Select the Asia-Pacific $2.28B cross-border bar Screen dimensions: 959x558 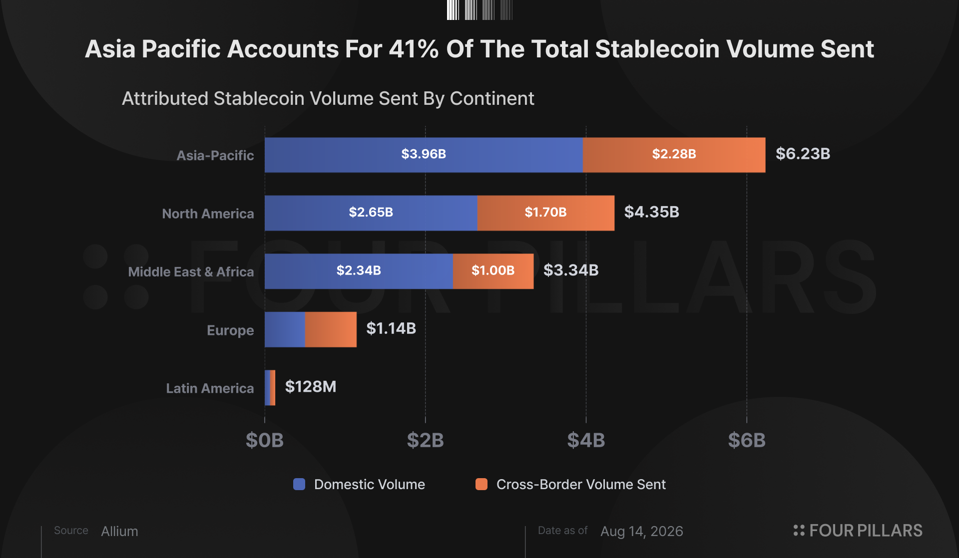[674, 155]
